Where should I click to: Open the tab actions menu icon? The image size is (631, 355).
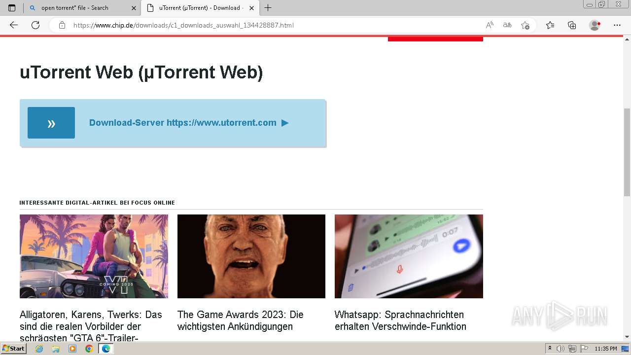pyautogui.click(x=12, y=8)
